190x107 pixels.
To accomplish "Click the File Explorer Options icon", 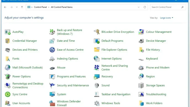I will (x=97, y=50).
